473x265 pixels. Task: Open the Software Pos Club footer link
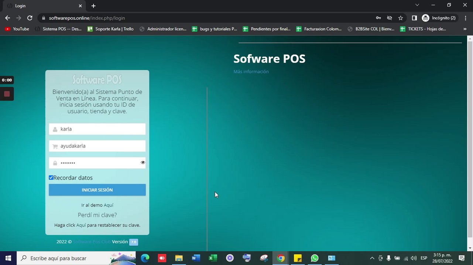(x=92, y=242)
